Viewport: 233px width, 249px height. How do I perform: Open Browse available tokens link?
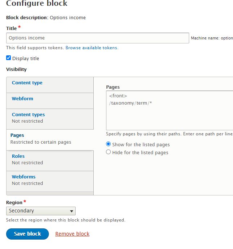(x=92, y=48)
